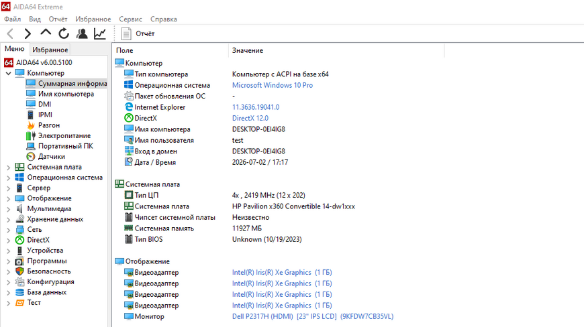
Task: Click the Мультимедиа speaker icon
Action: tap(19, 208)
